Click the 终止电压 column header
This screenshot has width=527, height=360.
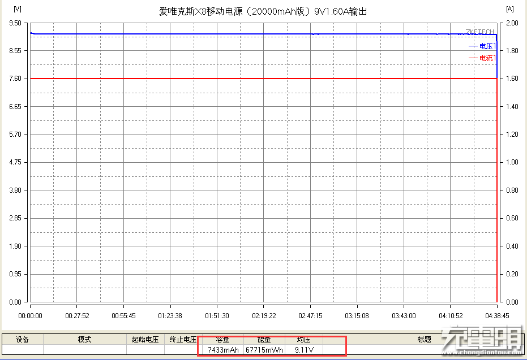click(183, 340)
